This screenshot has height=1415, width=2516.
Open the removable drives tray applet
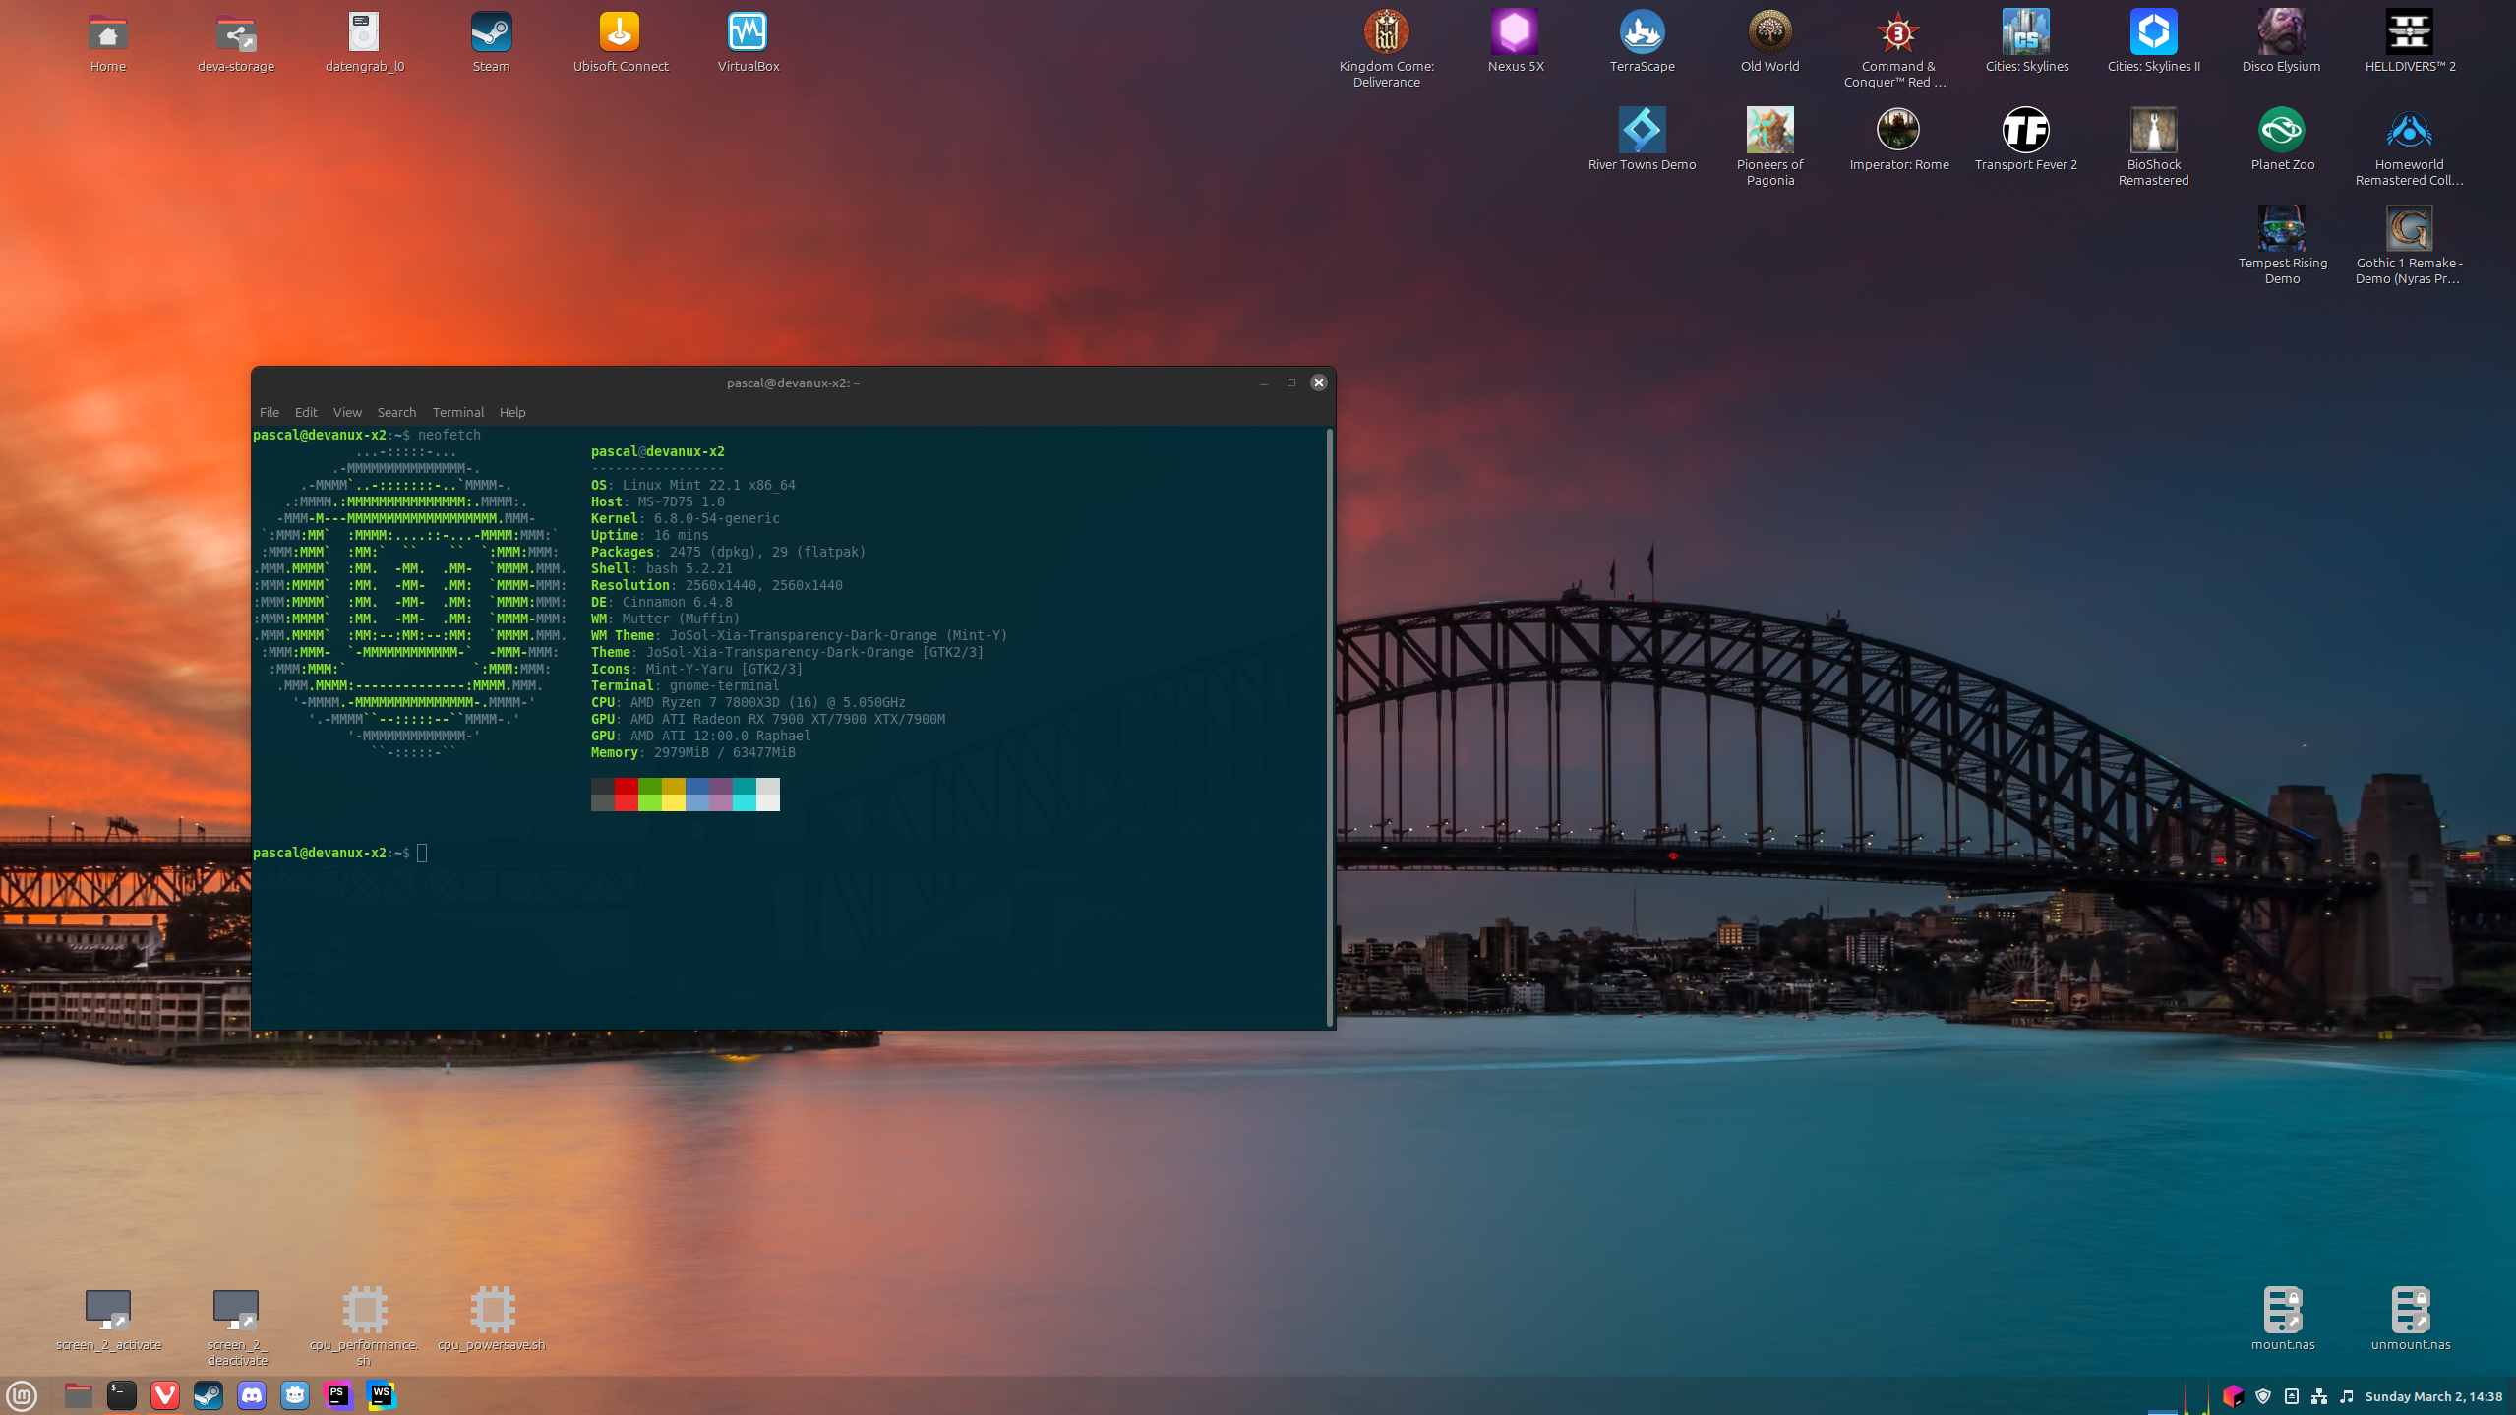pos(2292,1396)
